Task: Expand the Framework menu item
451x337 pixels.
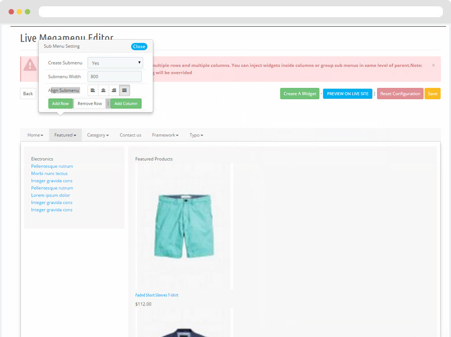Action: point(165,135)
